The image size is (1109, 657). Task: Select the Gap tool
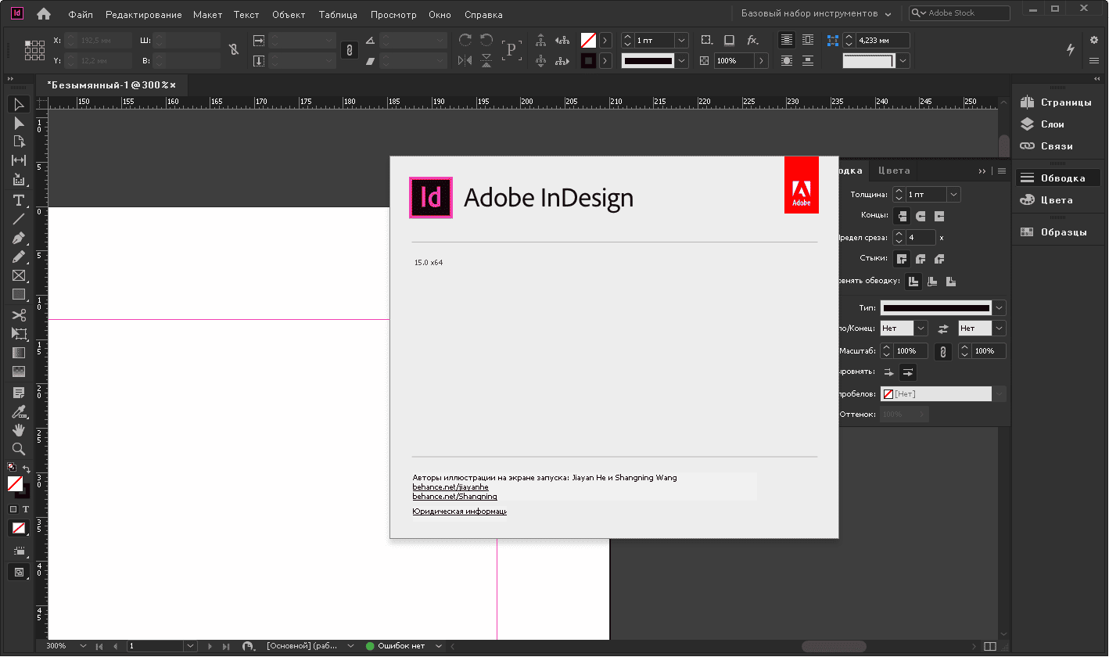coord(19,160)
